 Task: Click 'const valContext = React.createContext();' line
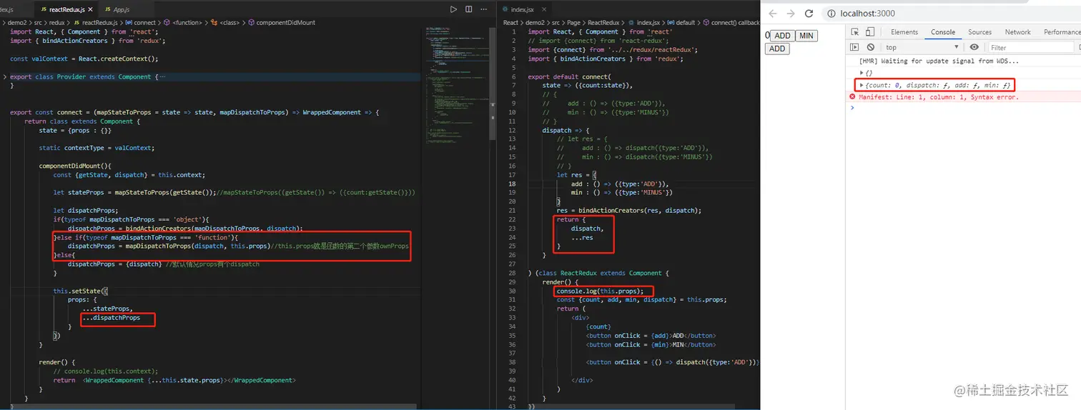coord(84,59)
